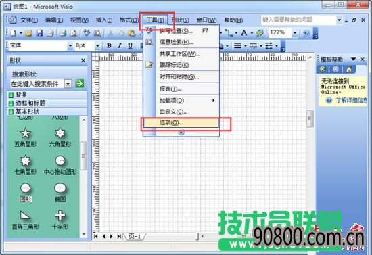Viewport: 372px width, 255px height.
Task: Click the Print toolbar icon
Action: (x=63, y=33)
